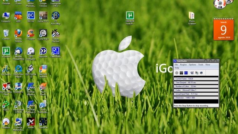Click the last CamStudio toolbar icon (AVI/SWF)
Image resolution: width=238 pixels, height=134 pixels.
click(x=201, y=73)
